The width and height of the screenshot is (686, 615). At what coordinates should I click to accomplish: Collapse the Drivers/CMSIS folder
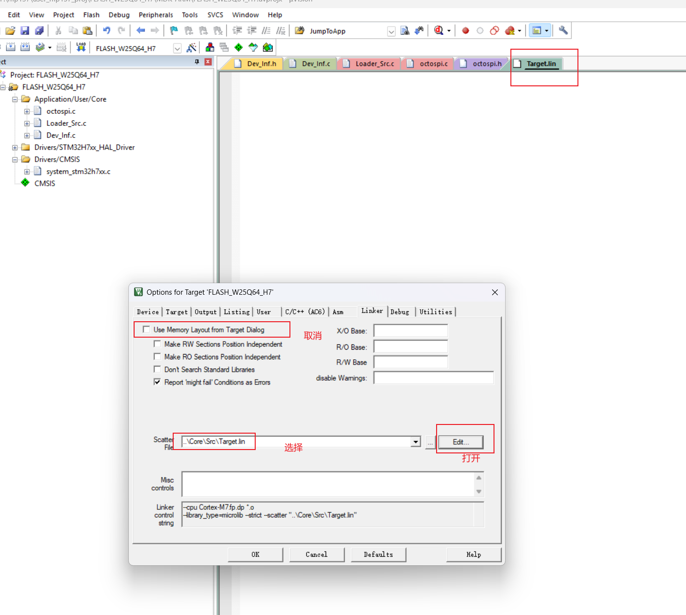15,160
